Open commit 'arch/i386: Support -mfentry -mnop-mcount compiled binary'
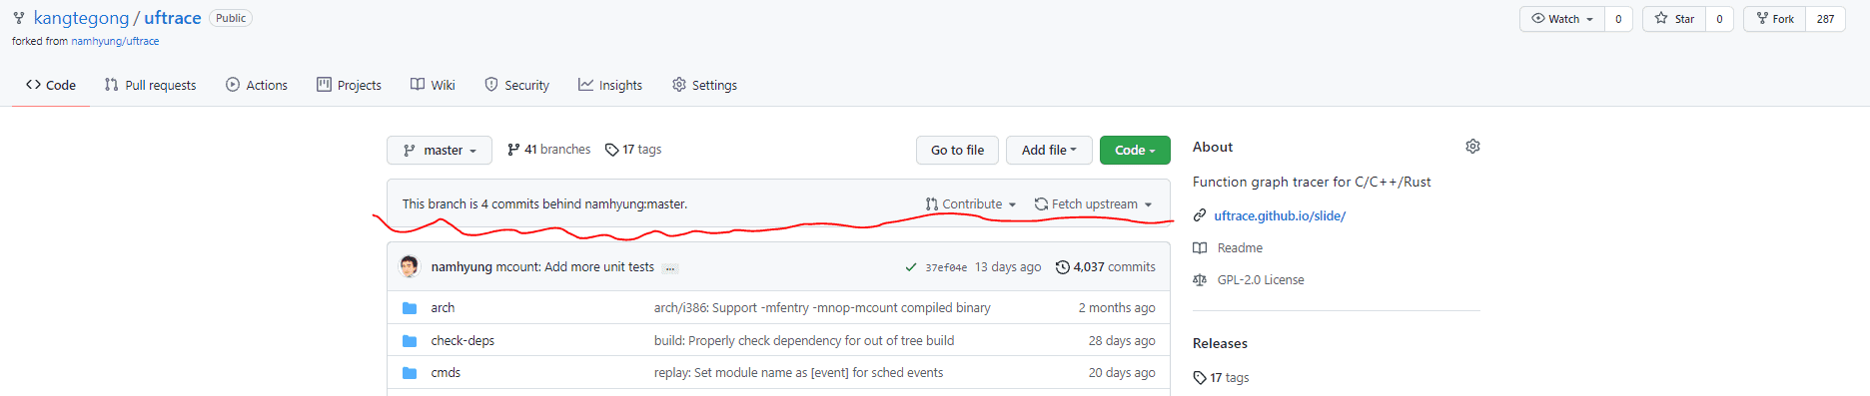 [822, 308]
